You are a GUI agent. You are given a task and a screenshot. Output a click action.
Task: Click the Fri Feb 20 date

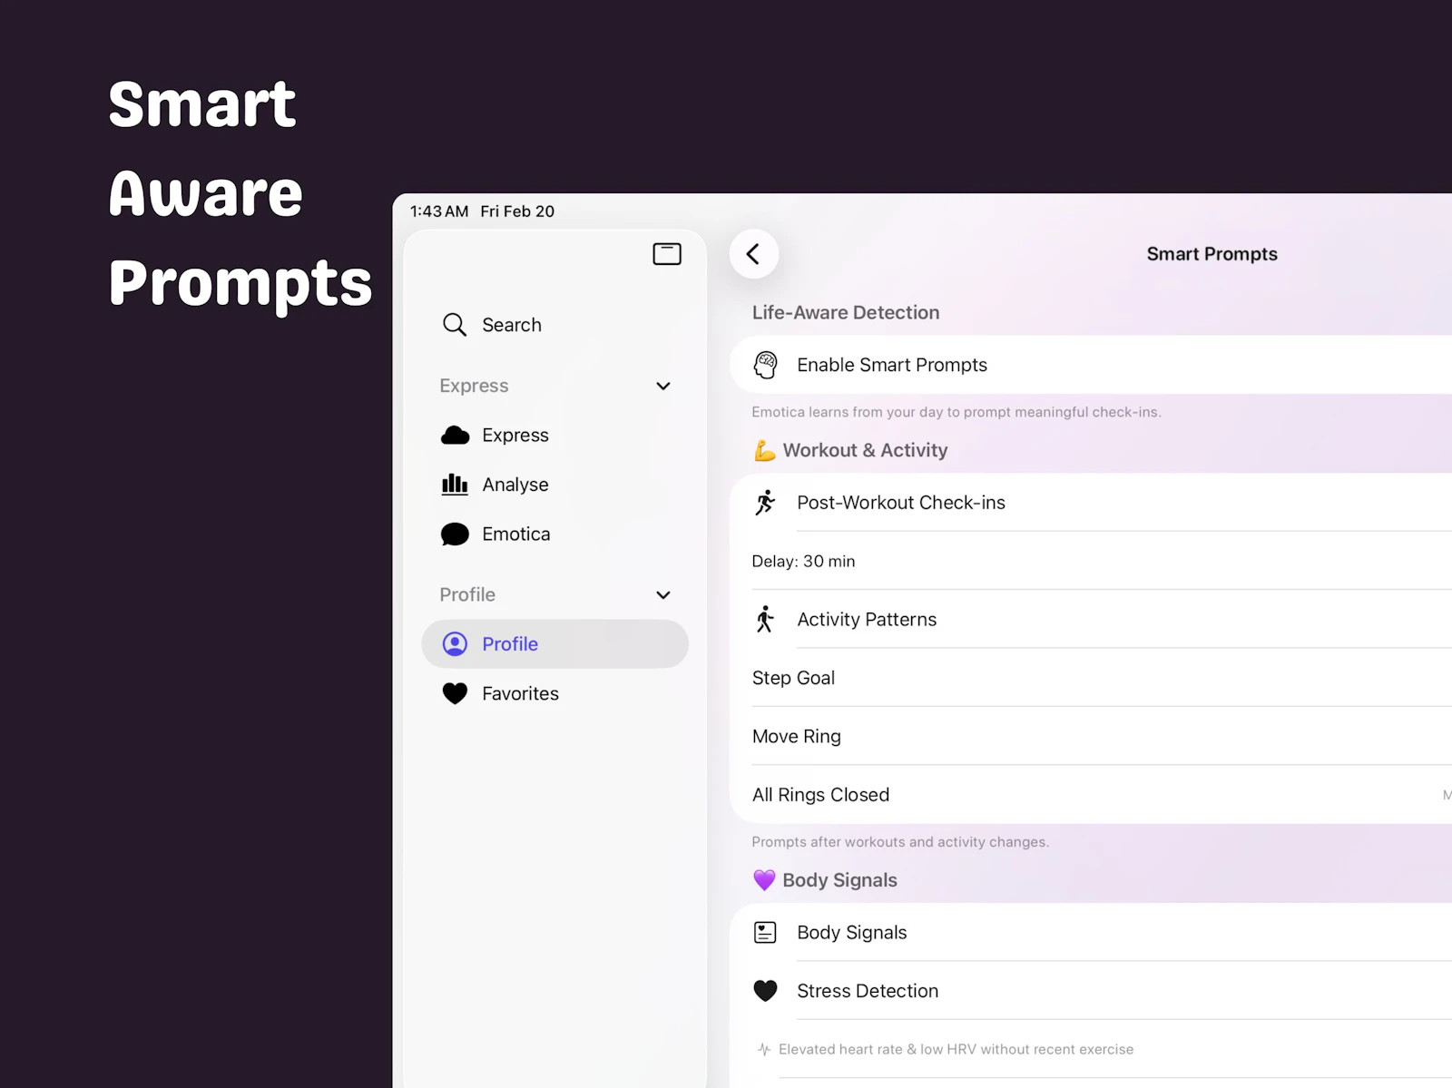point(517,211)
